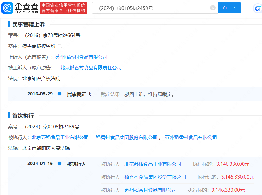Open 北京苏稻食品工业有限公司 in the 首次执行 summary line

[x=60, y=138]
